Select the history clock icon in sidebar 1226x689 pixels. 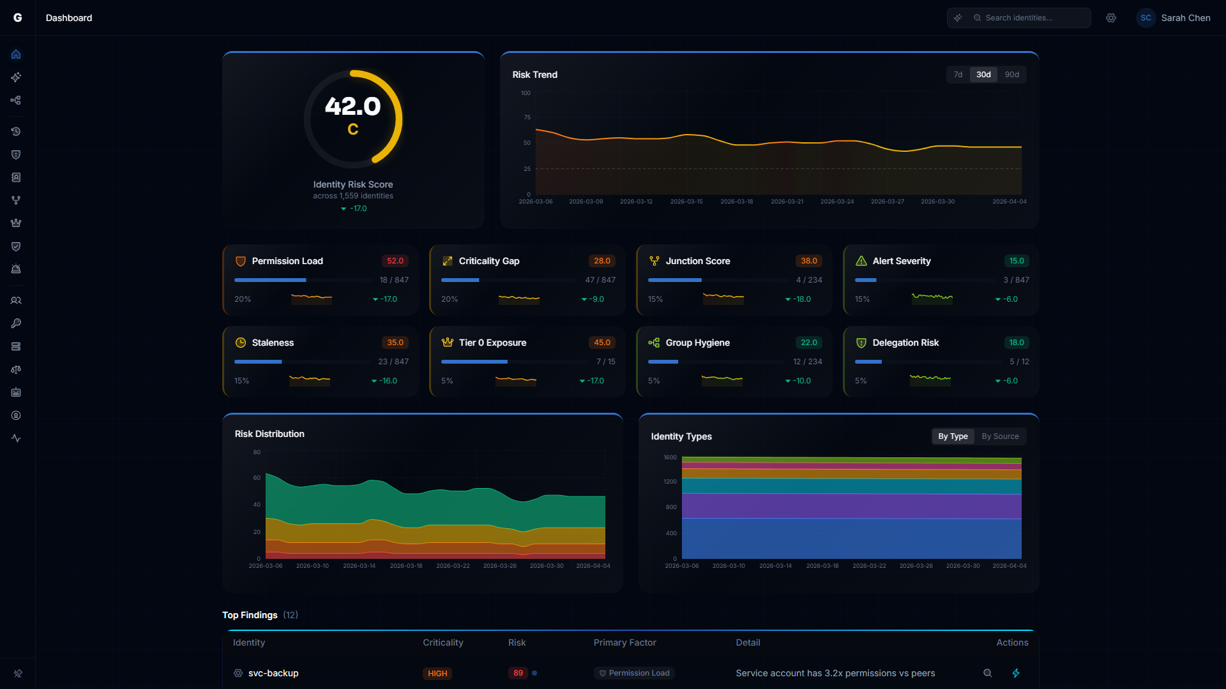click(x=16, y=131)
